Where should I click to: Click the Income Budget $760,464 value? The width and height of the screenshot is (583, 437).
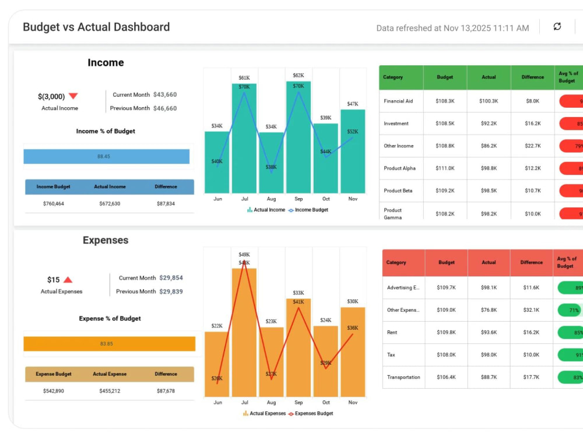pyautogui.click(x=54, y=203)
